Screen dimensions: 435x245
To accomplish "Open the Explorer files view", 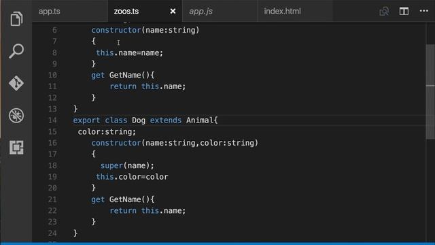I will (x=16, y=19).
